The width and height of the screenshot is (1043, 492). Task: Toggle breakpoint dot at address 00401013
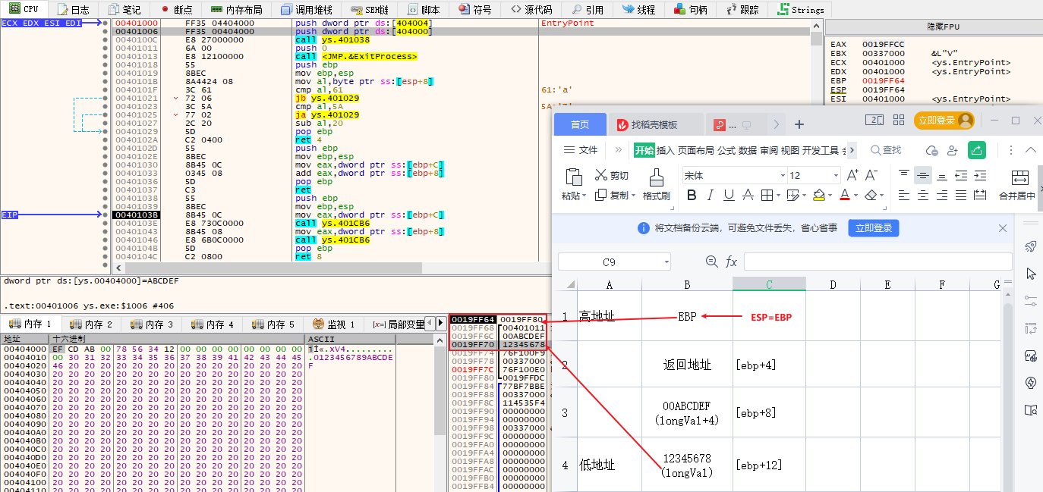[x=105, y=56]
